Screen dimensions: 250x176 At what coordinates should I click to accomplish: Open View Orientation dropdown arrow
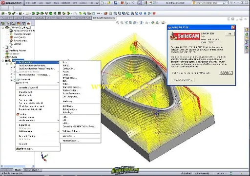[x=137, y=23]
